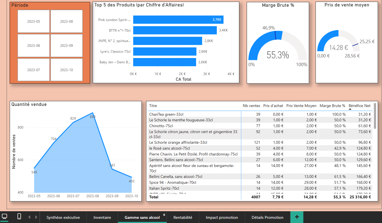Open the Rentabilité page tab
The width and height of the screenshot is (382, 223).
pyautogui.click(x=183, y=217)
